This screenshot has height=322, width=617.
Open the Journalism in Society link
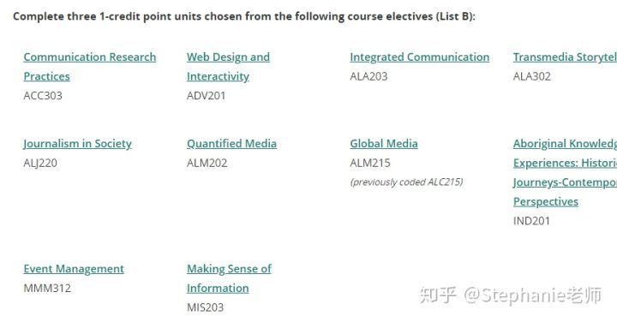pyautogui.click(x=77, y=144)
